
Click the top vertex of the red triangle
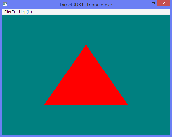coord(86,45)
